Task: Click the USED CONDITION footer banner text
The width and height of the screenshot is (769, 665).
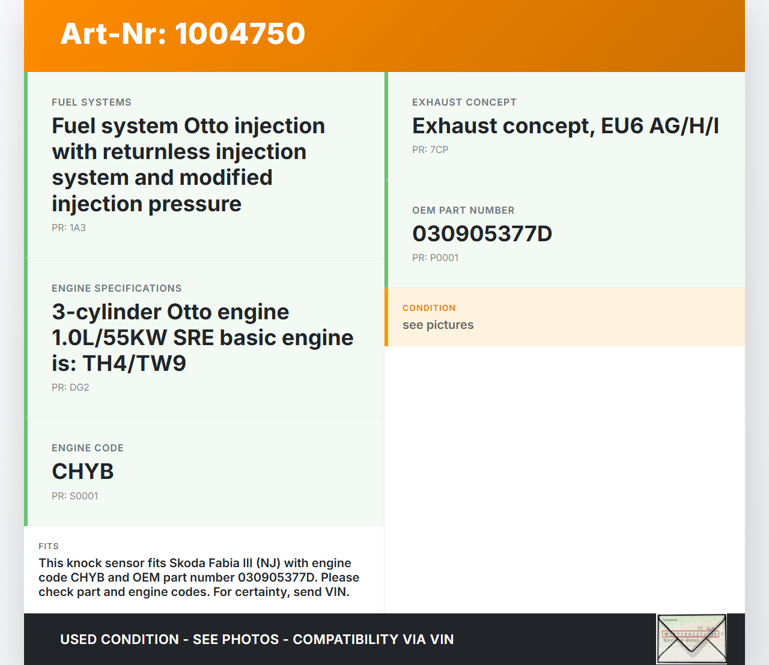Action: coord(257,640)
